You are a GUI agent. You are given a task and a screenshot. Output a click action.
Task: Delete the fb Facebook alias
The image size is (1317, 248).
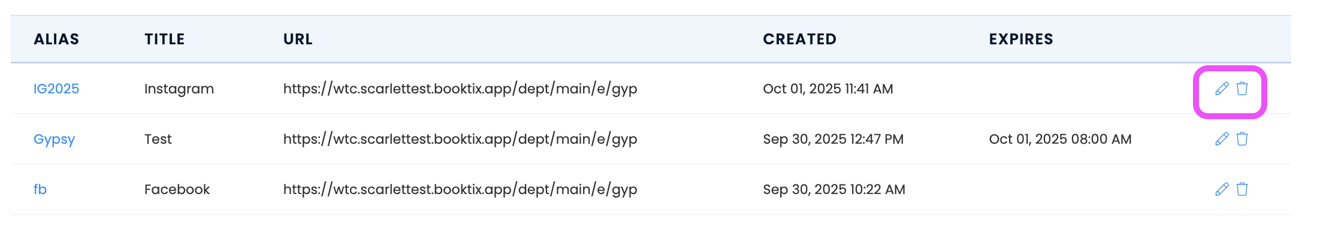click(1242, 189)
